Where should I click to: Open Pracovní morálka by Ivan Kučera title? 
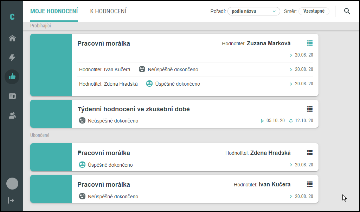point(104,185)
